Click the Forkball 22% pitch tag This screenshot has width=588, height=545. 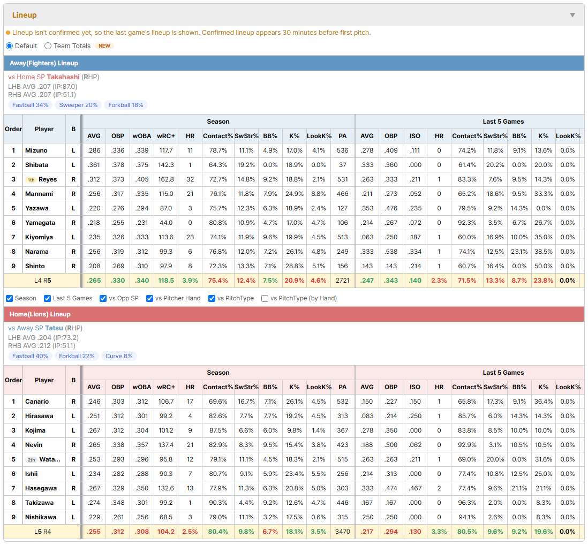pos(77,356)
